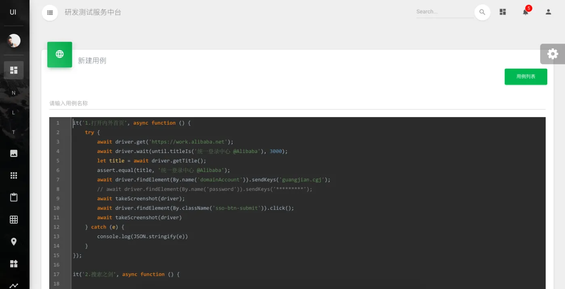Screen dimensions: 565x289
Task: Click the user avatar in sidebar
Action: [x=14, y=40]
